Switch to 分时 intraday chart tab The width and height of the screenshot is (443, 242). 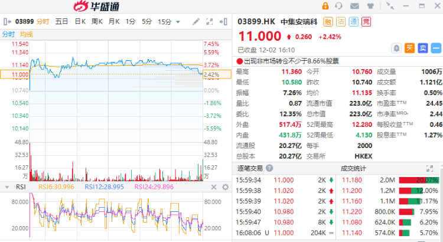click(43, 21)
